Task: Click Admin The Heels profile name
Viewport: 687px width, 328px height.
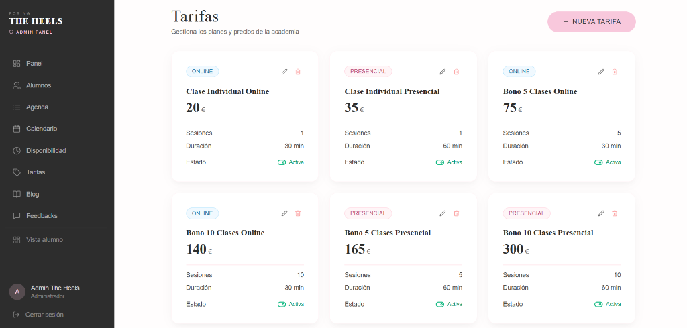Action: coord(55,288)
